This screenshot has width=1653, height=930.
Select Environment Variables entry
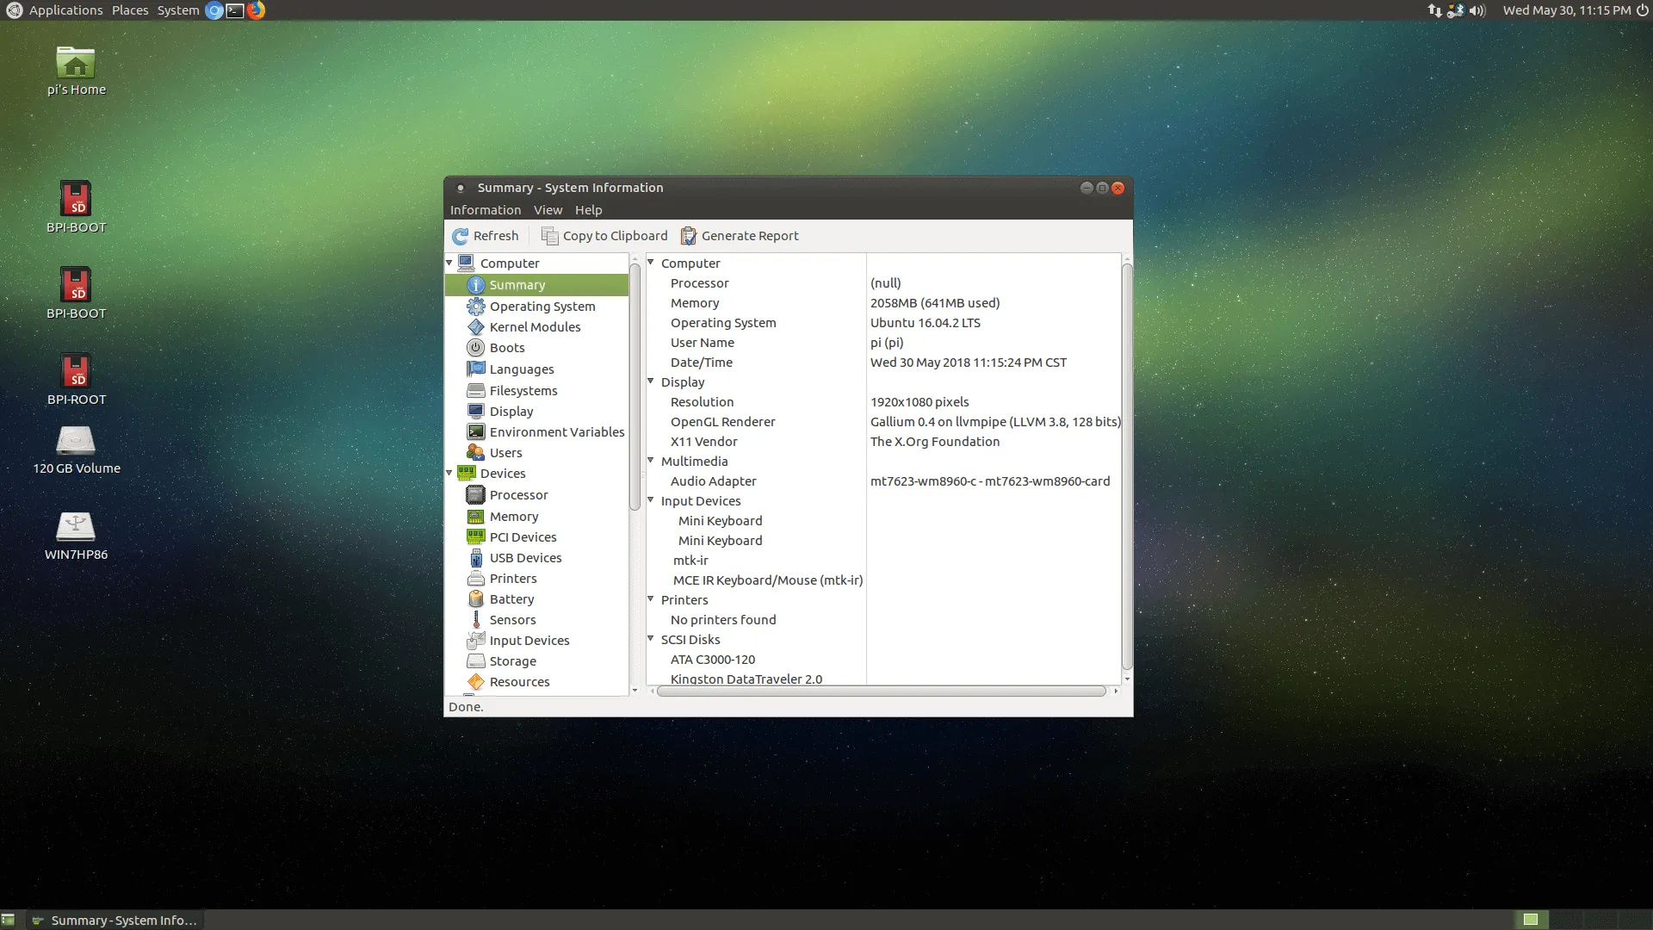point(556,432)
